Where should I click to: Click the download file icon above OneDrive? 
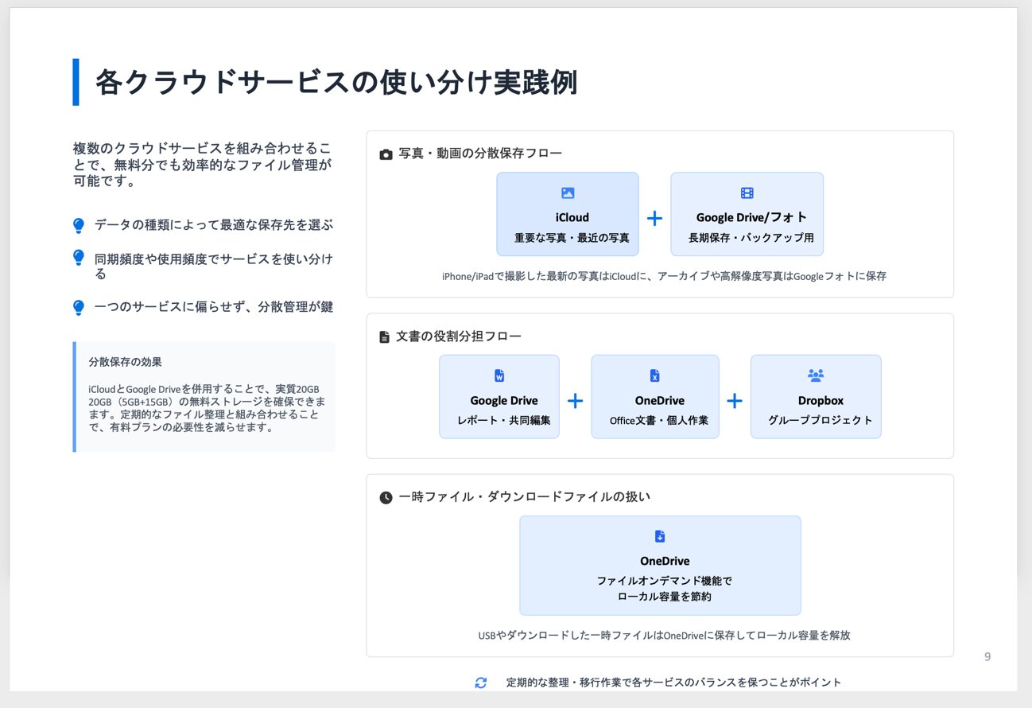click(x=659, y=536)
